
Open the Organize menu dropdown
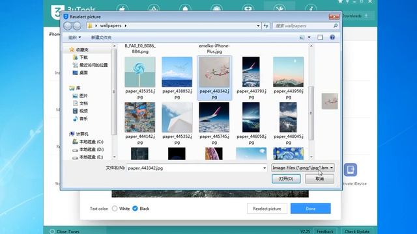[x=74, y=38]
